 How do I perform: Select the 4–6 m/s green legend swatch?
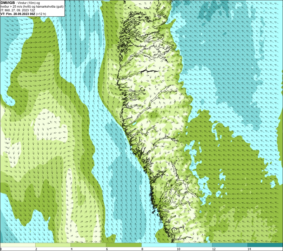click(88, 245)
